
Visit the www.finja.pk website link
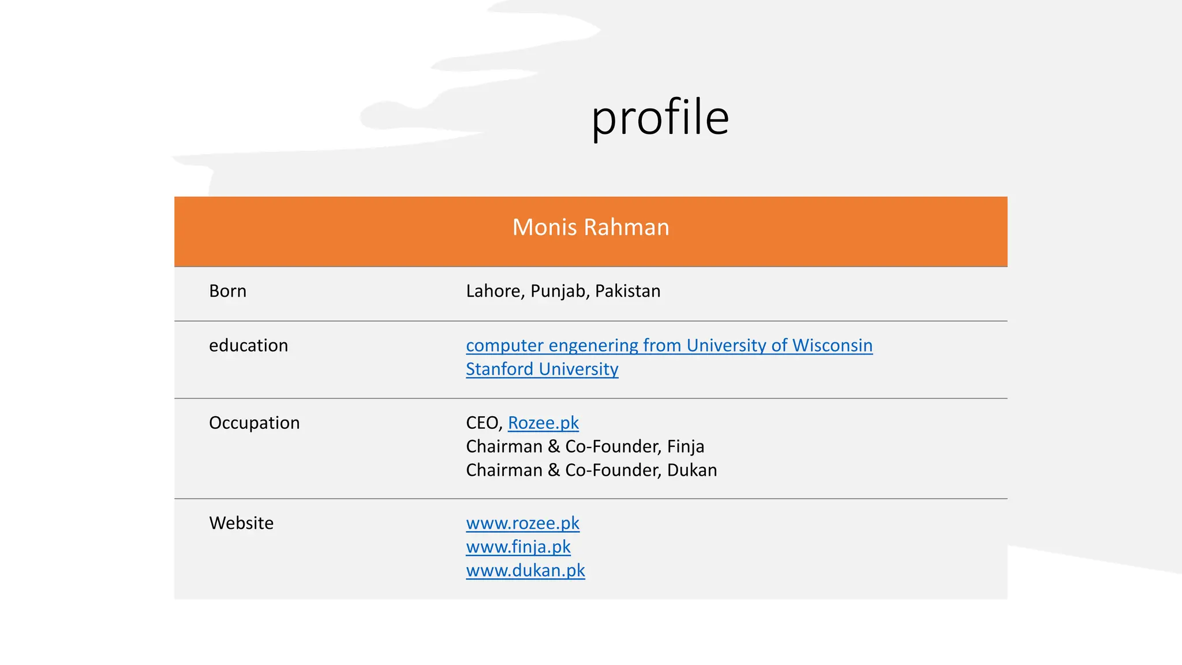[x=518, y=547]
